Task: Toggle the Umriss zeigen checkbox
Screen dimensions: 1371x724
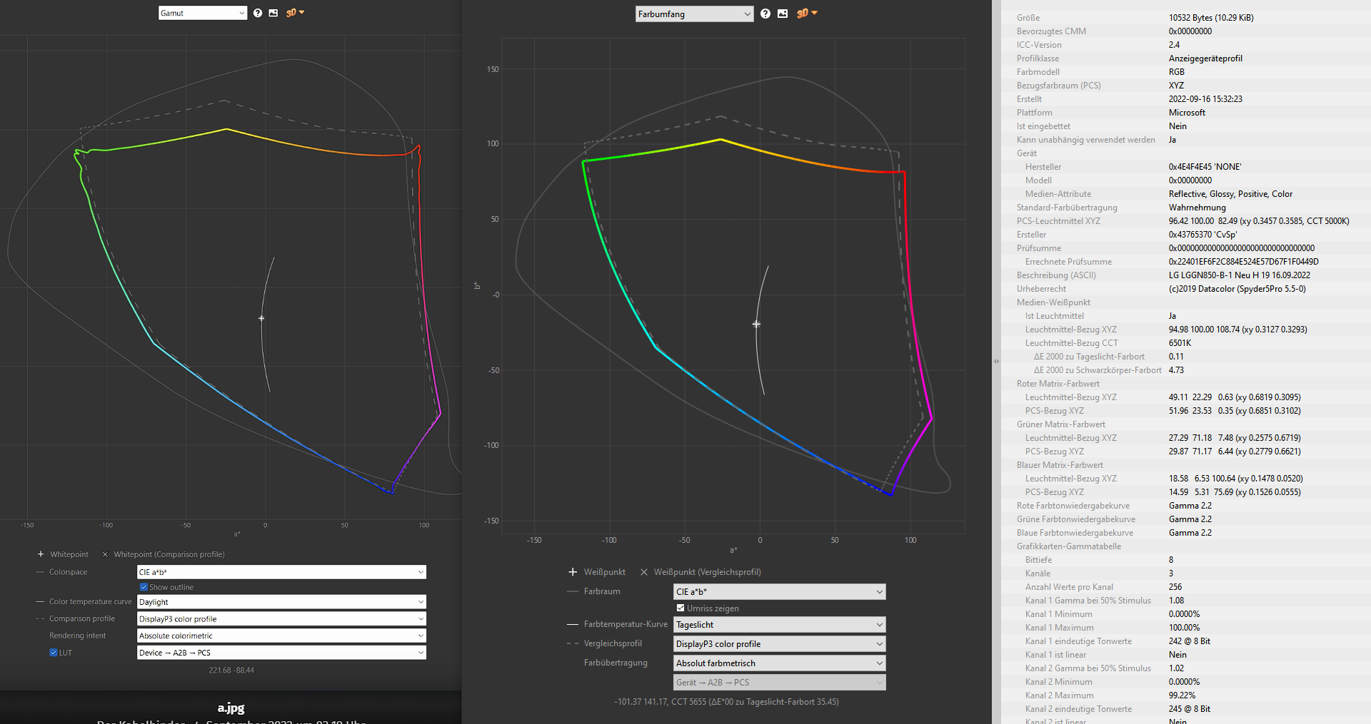Action: [x=681, y=608]
